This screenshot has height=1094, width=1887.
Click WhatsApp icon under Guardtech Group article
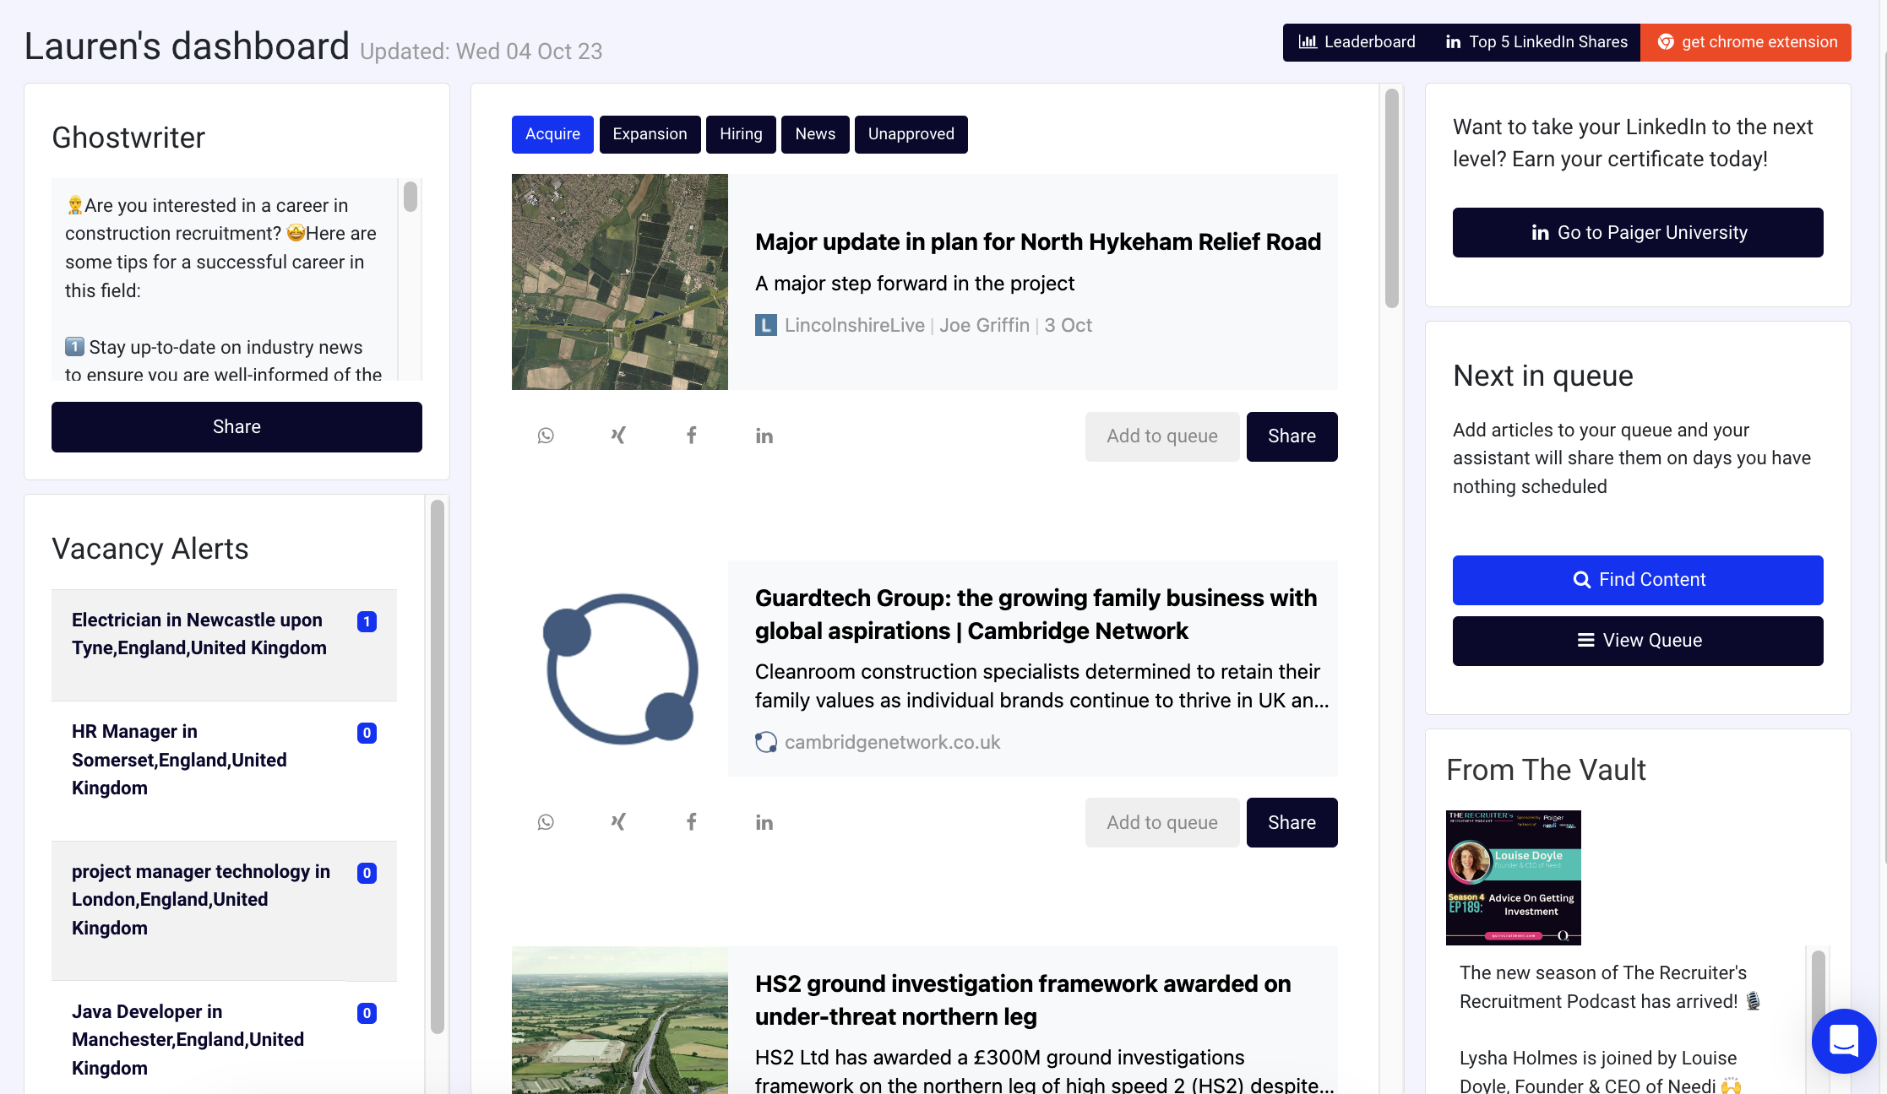pyautogui.click(x=546, y=822)
